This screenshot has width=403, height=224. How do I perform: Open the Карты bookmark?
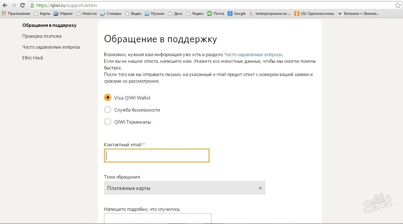(42, 14)
